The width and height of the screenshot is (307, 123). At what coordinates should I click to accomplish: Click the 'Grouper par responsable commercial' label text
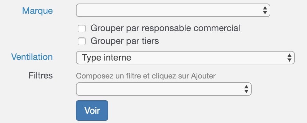tap(165, 28)
